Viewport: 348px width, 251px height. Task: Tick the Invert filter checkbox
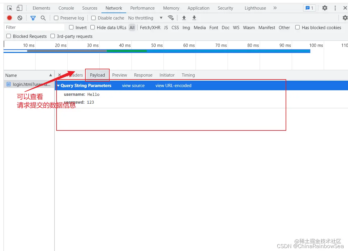pos(71,27)
